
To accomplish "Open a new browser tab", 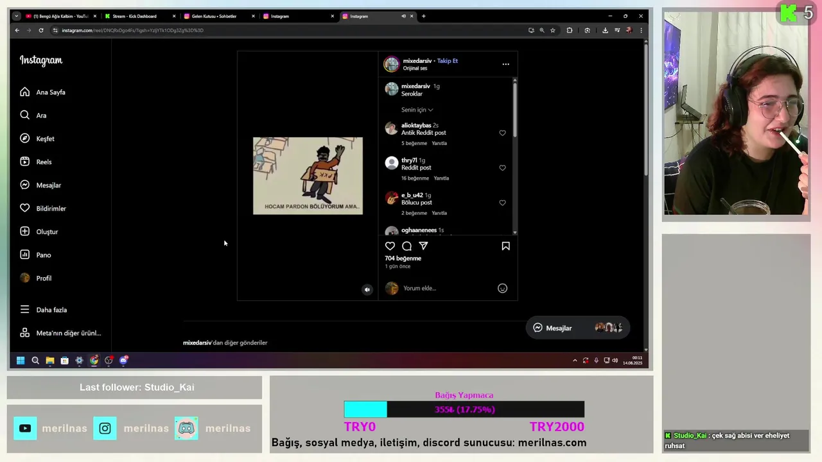I will tap(423, 16).
